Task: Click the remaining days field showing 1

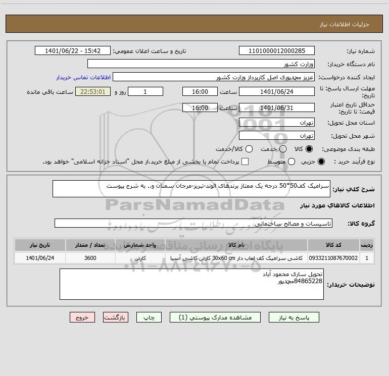Action: tap(145, 91)
